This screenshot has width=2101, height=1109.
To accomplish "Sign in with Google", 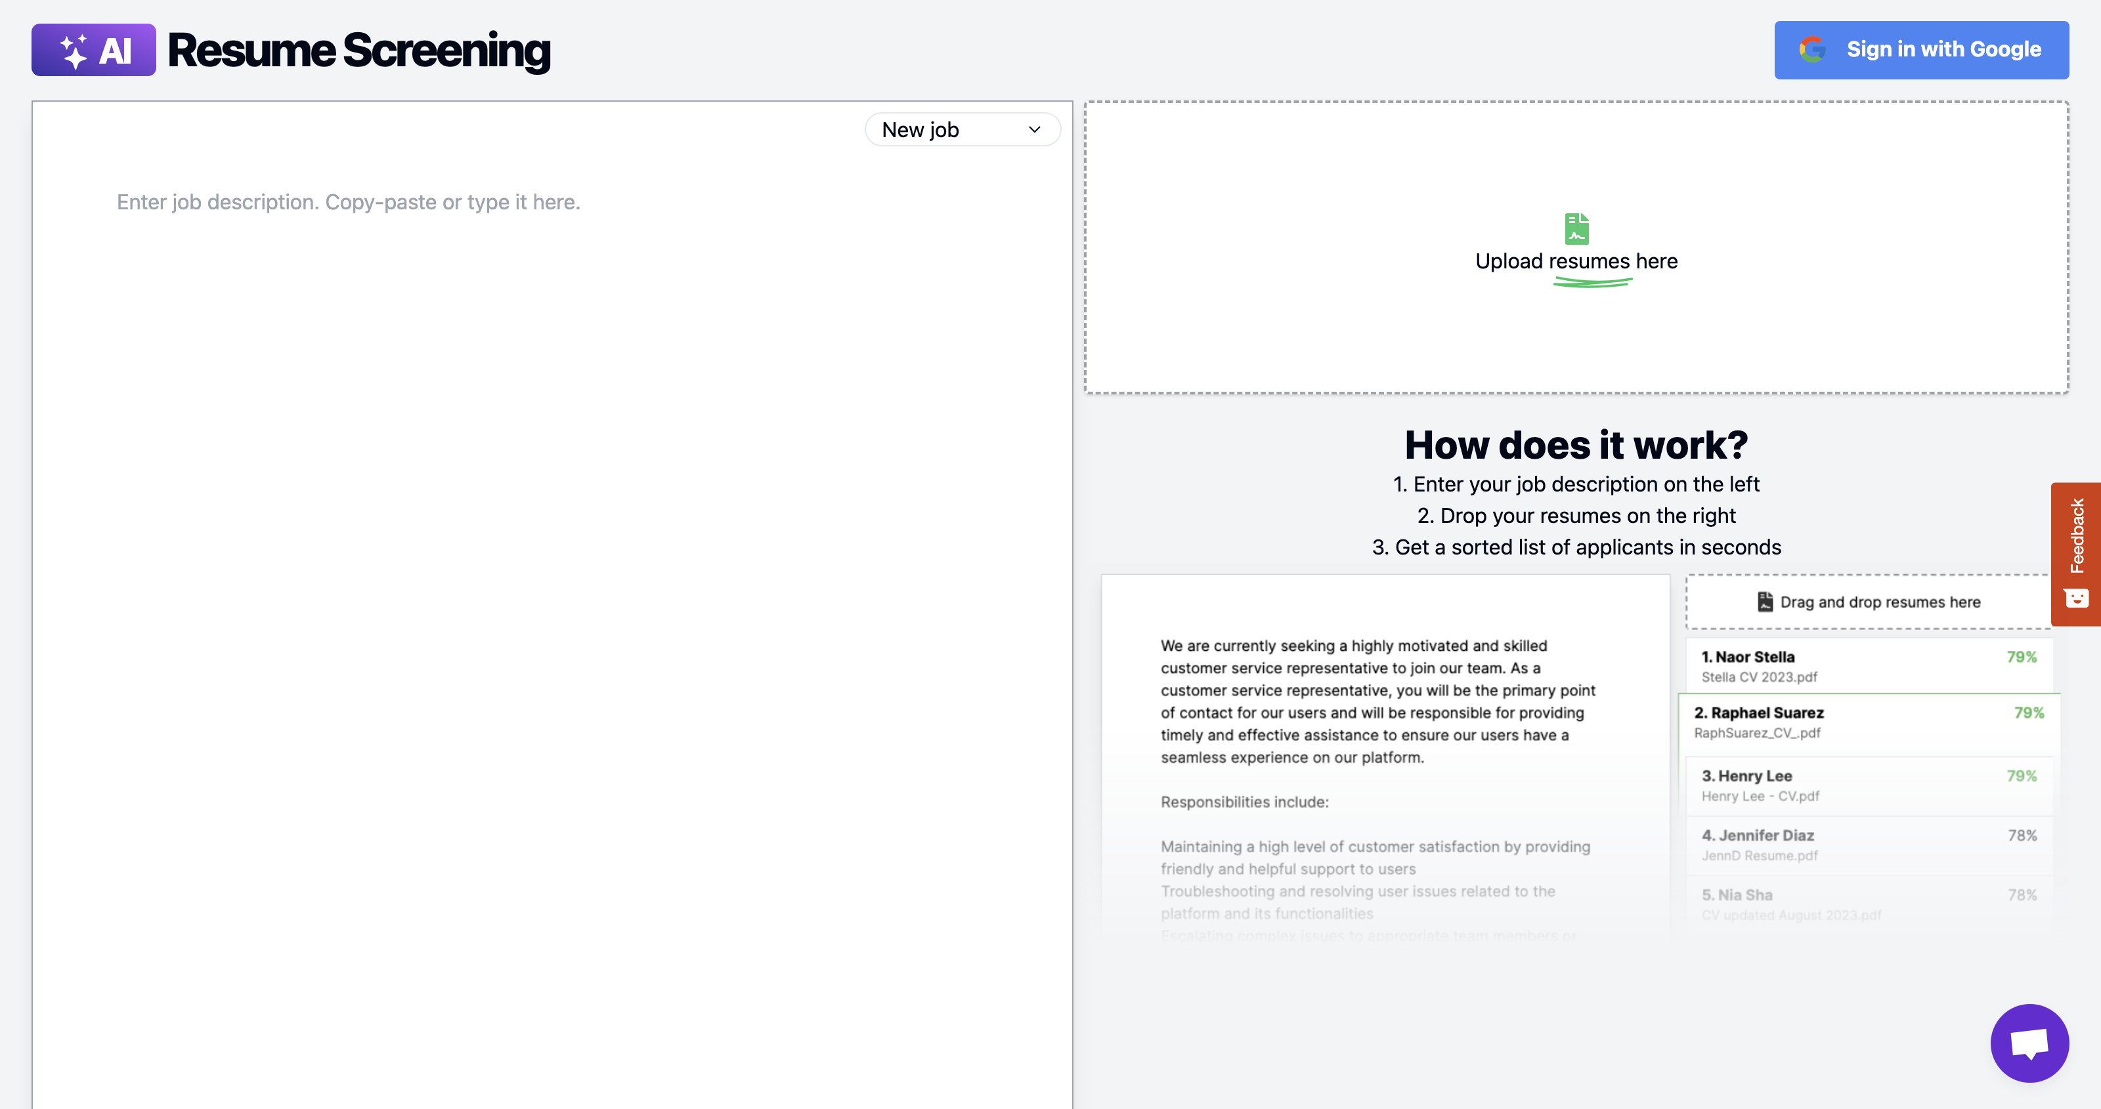I will pos(1920,50).
